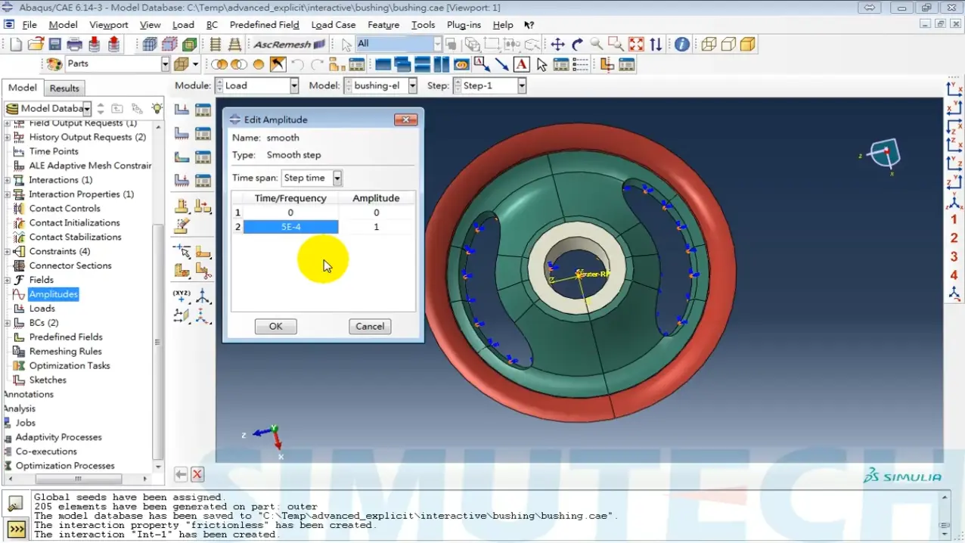Select the 5E-4 time cell in row 2
Screen dimensions: 965x543
(x=290, y=227)
